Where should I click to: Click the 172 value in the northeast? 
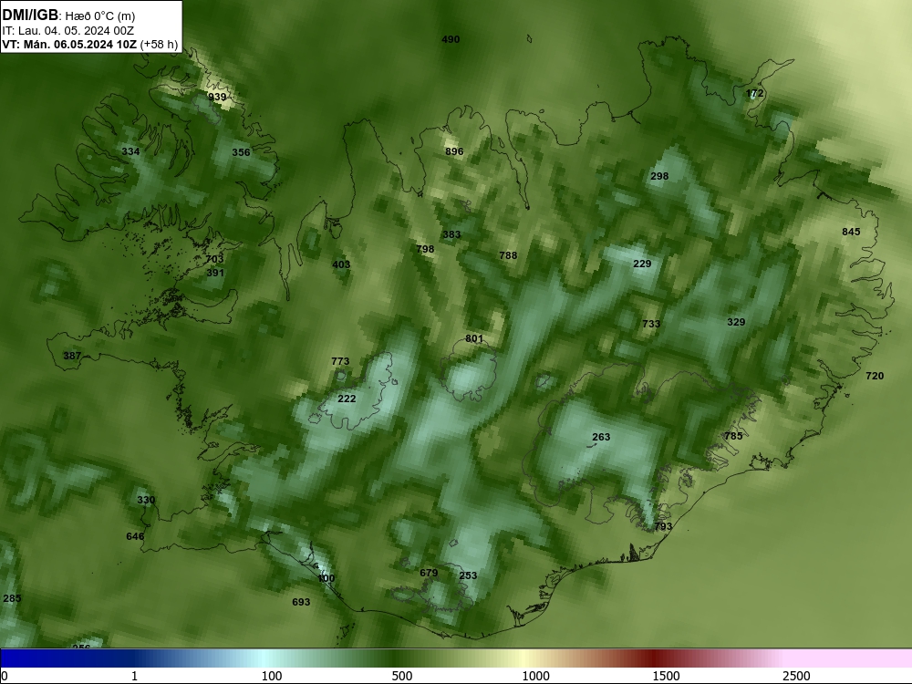coord(754,93)
